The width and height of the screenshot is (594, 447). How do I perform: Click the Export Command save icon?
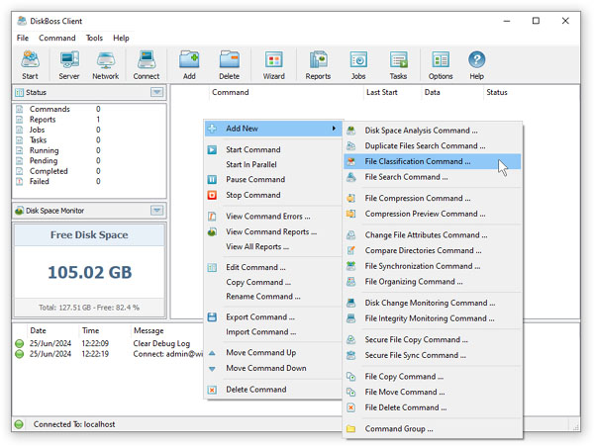click(212, 317)
